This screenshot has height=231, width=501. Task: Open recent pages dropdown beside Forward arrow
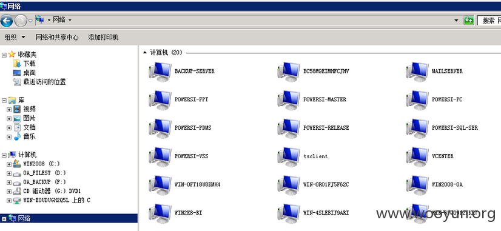tap(30, 21)
